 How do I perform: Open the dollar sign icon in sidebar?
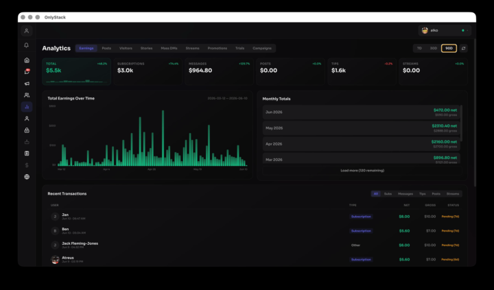(x=27, y=165)
